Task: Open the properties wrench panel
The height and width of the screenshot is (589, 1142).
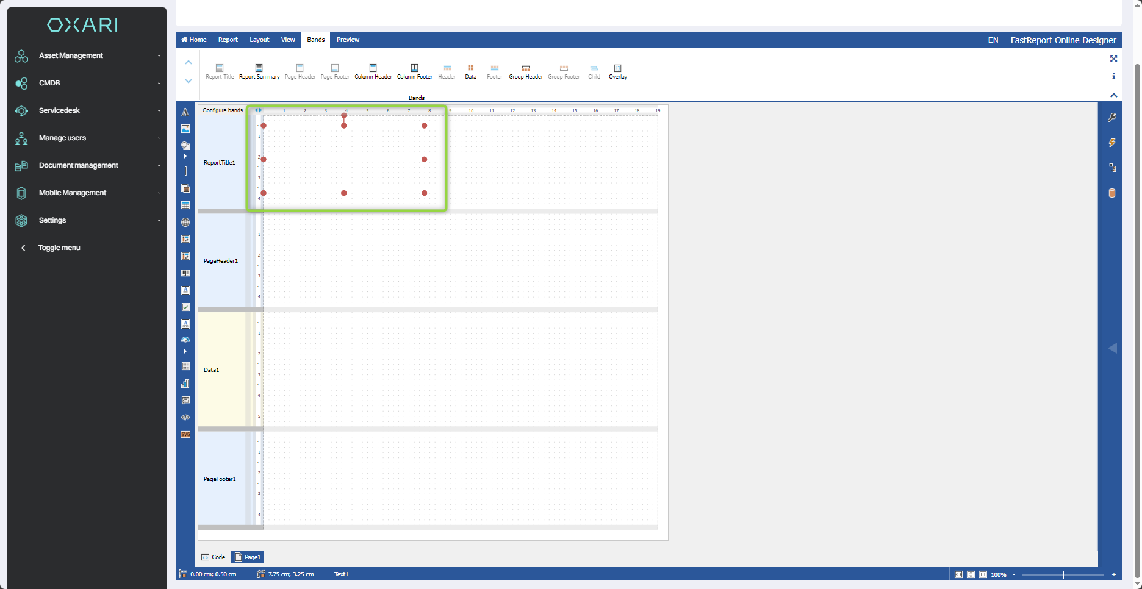Action: click(1112, 118)
